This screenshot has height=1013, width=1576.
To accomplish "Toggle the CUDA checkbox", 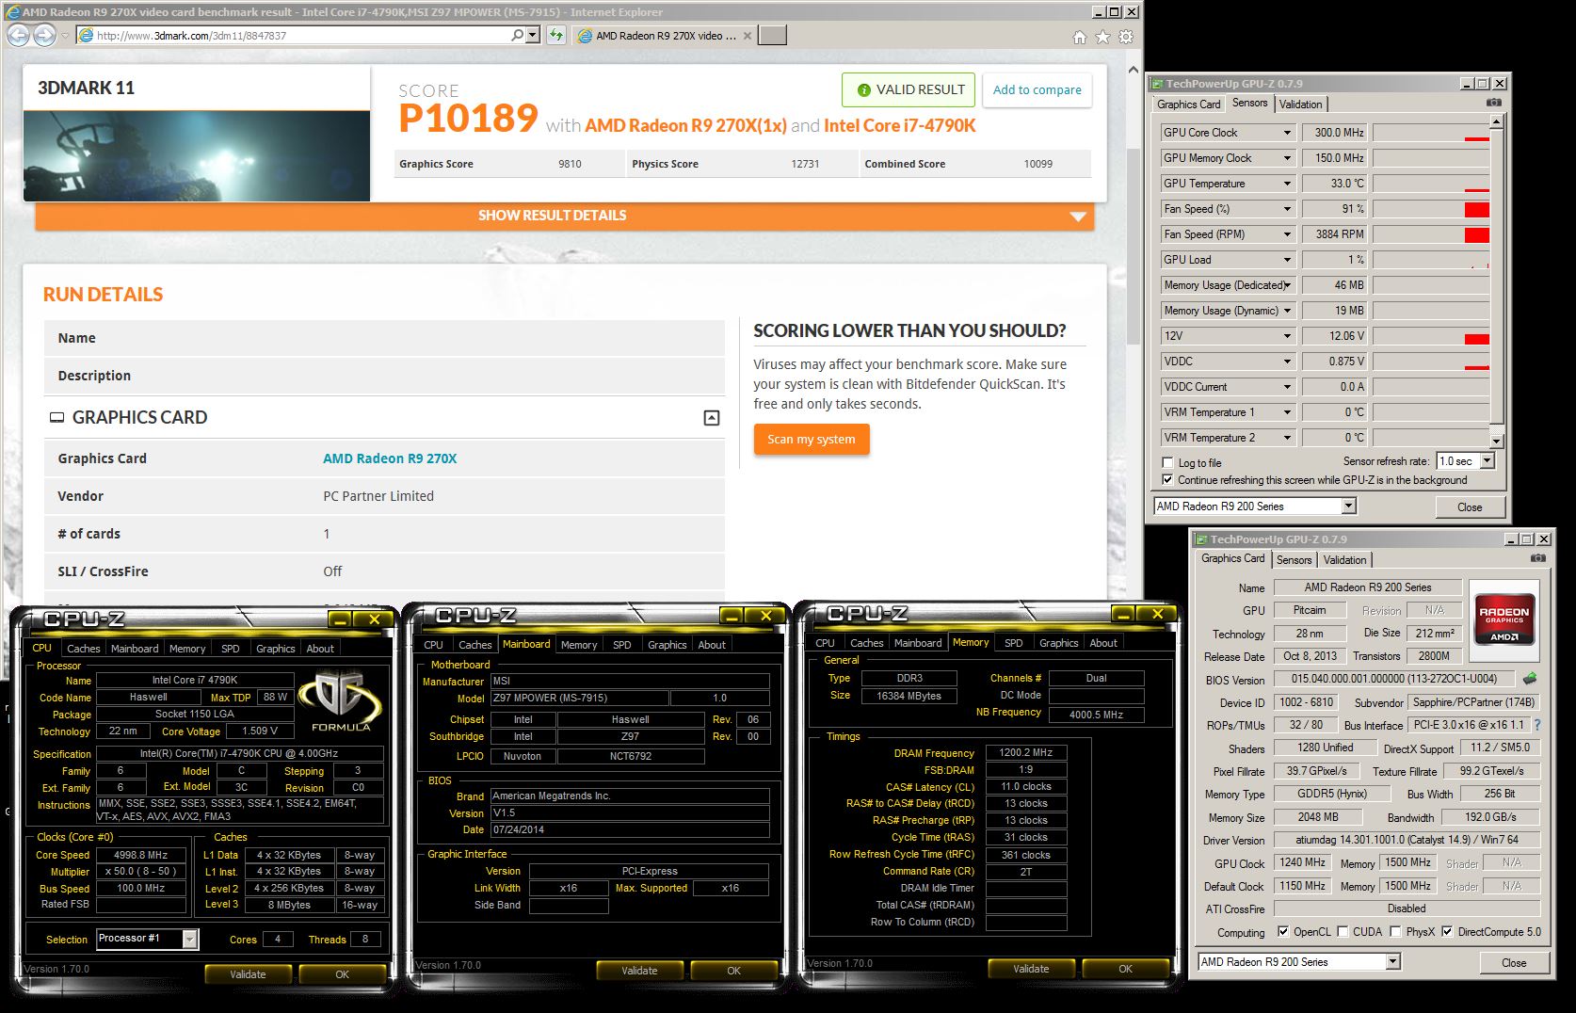I will (1343, 931).
